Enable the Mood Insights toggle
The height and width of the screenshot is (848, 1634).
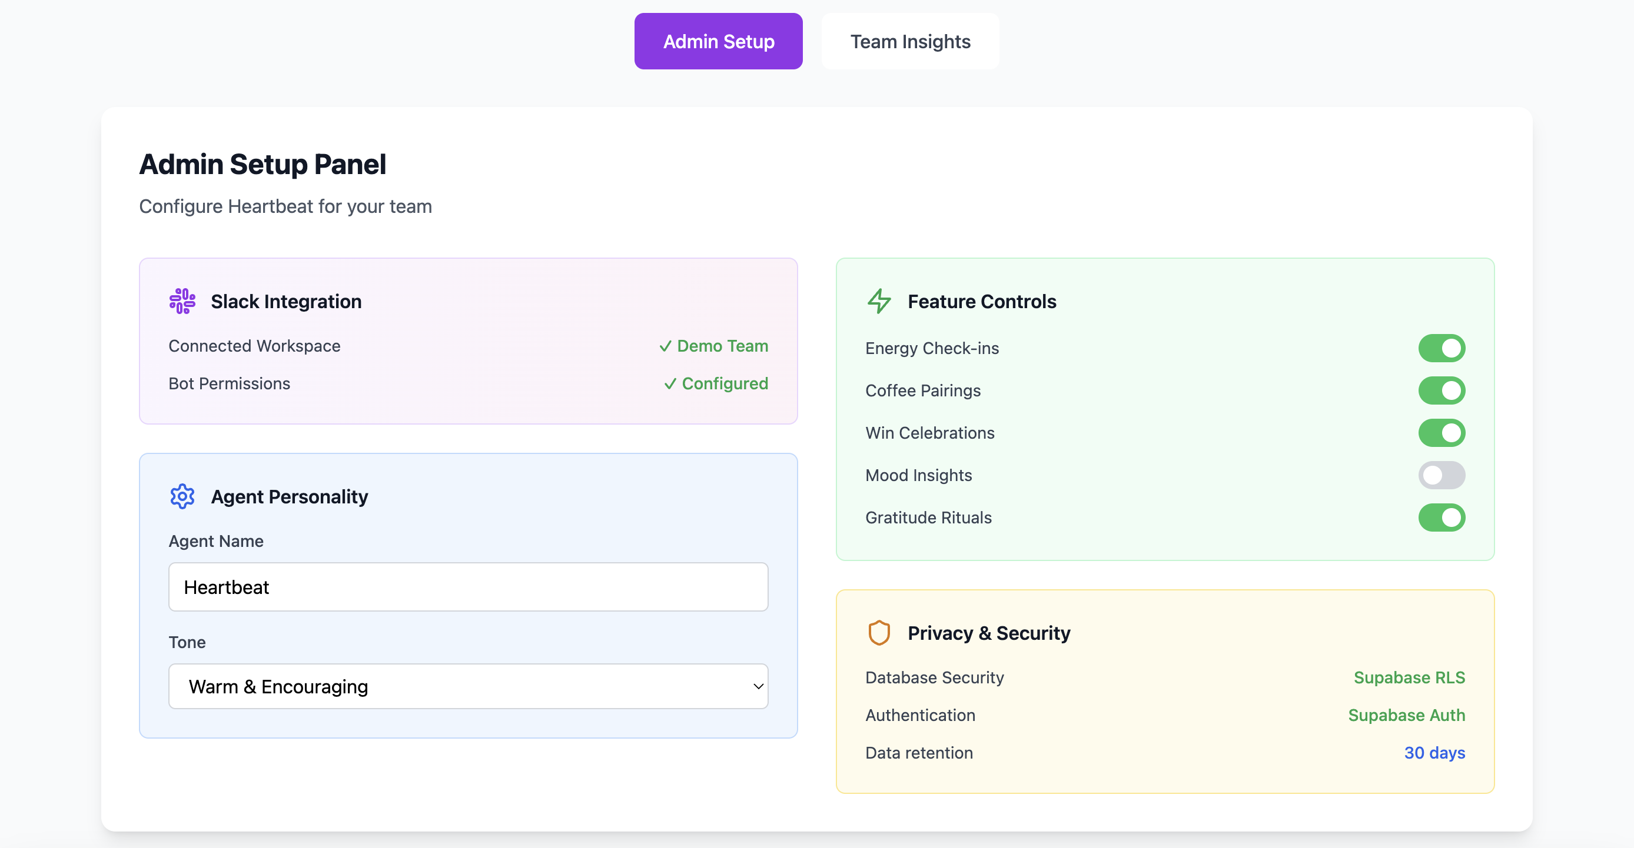[x=1441, y=475]
